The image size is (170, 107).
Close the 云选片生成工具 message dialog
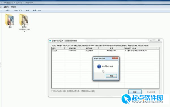(x=115, y=58)
